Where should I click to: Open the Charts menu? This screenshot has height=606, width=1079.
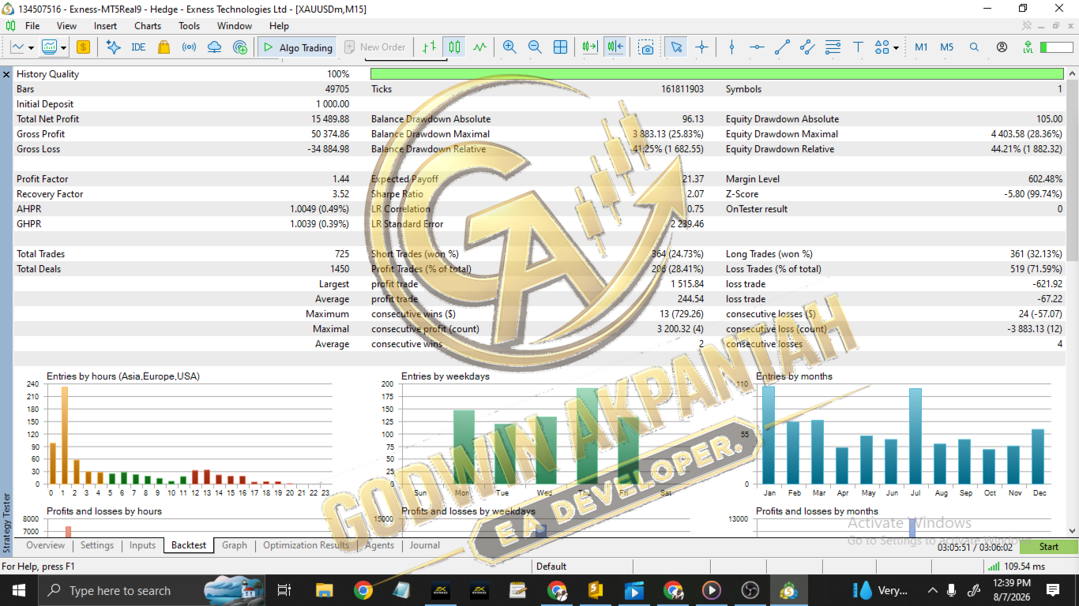click(x=148, y=26)
